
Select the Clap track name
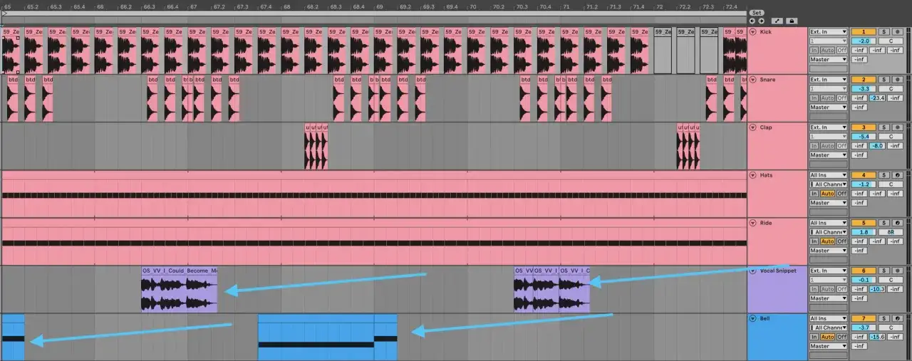pyautogui.click(x=766, y=127)
